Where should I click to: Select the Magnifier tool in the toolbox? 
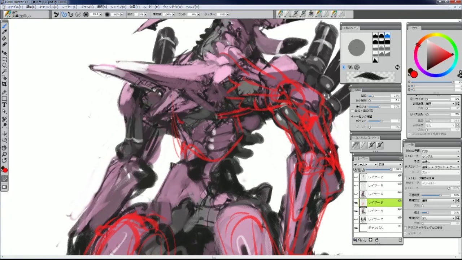tap(4, 154)
